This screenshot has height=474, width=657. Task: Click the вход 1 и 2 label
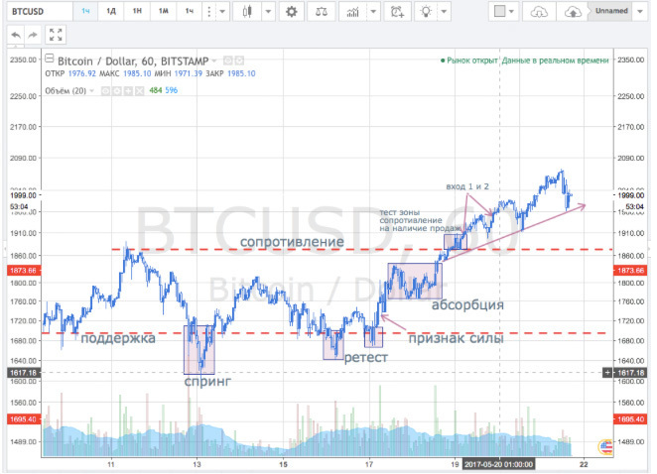click(467, 186)
